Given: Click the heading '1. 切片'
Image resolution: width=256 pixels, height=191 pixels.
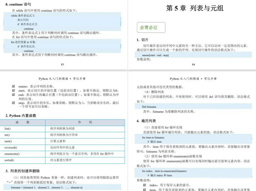Looking at the screenshot, I should (143, 40).
